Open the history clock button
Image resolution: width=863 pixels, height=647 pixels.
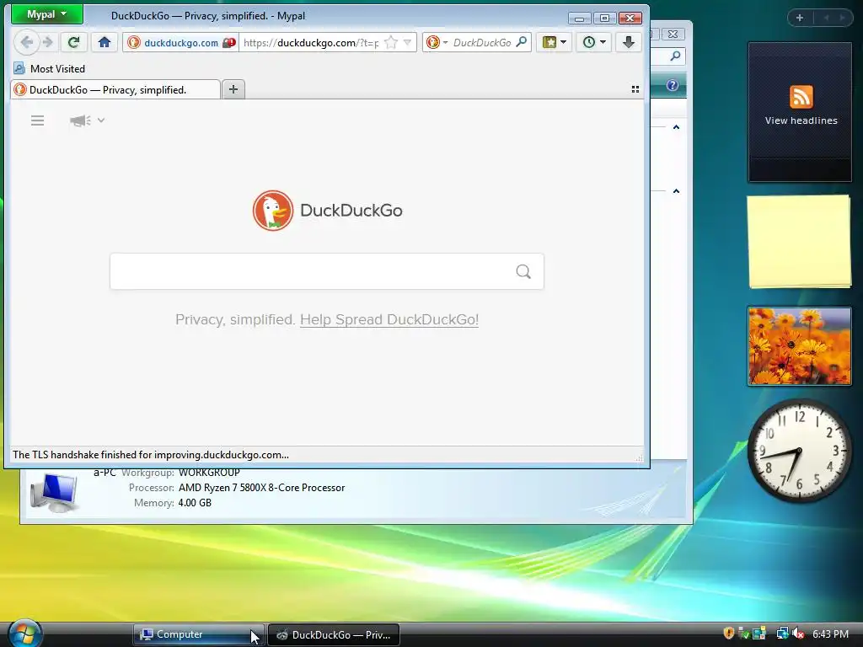[589, 42]
